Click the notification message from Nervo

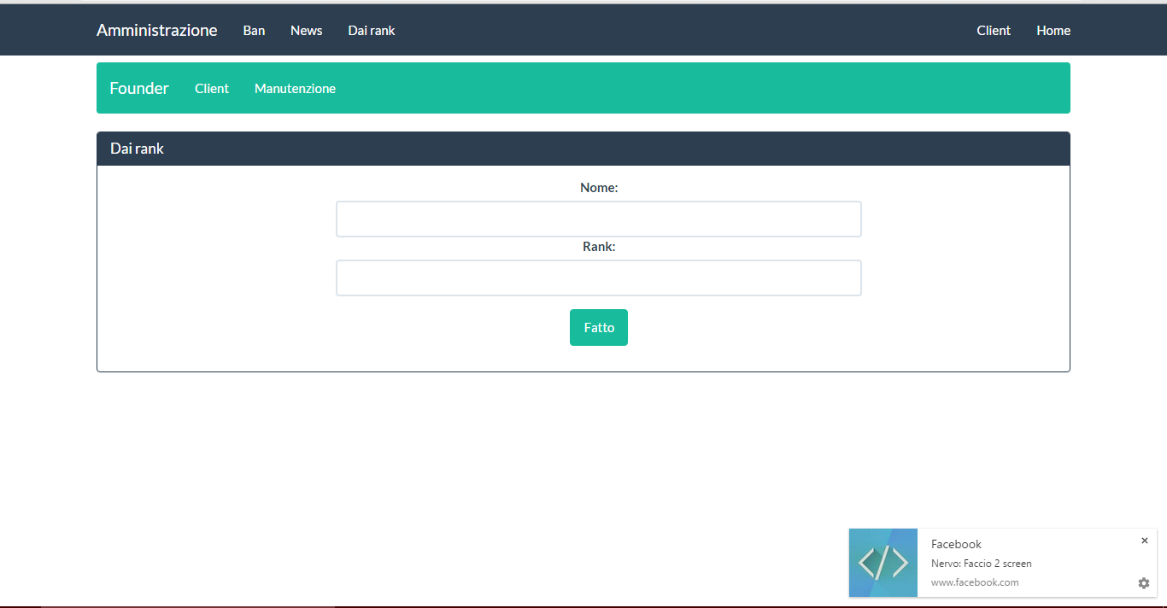click(x=981, y=563)
